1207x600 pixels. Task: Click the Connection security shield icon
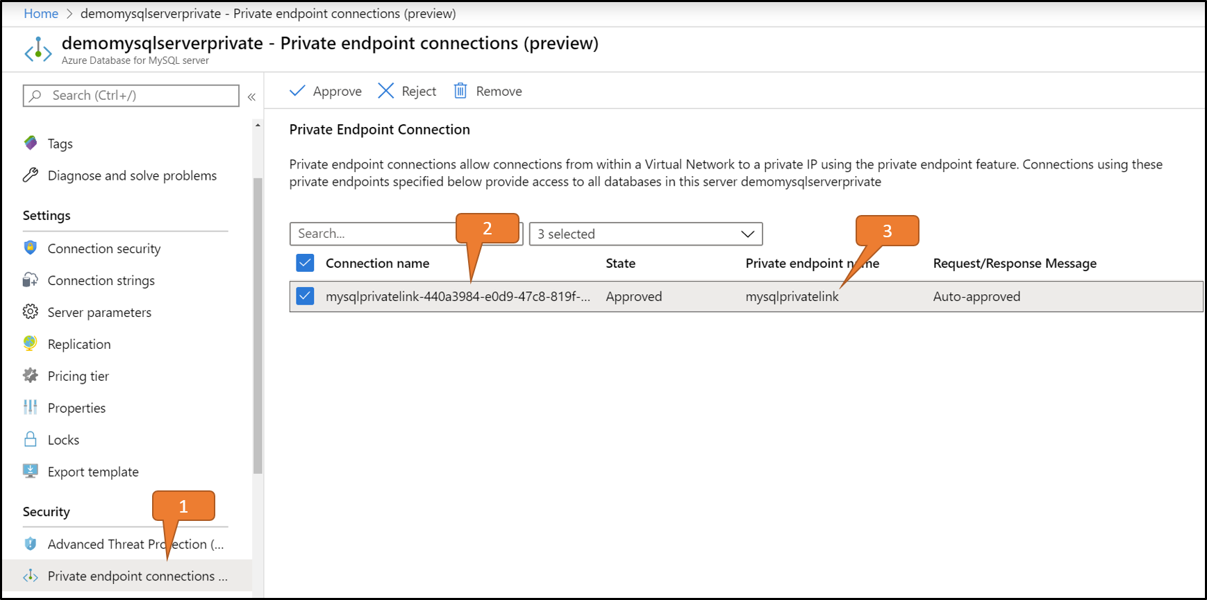(x=31, y=248)
